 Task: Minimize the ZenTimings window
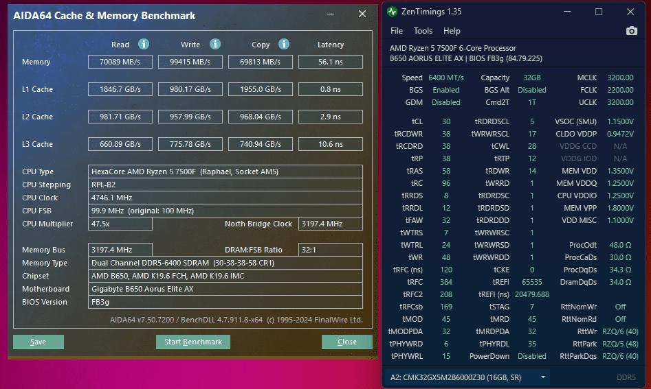tap(567, 12)
